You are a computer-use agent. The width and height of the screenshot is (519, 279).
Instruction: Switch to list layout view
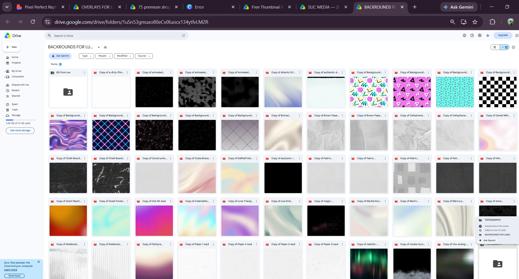495,47
